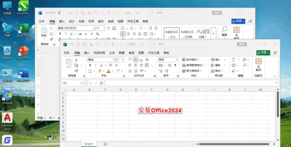This screenshot has width=291, height=147.
Task: Select Word 标题 1 style thumbnail
Action: [203, 33]
